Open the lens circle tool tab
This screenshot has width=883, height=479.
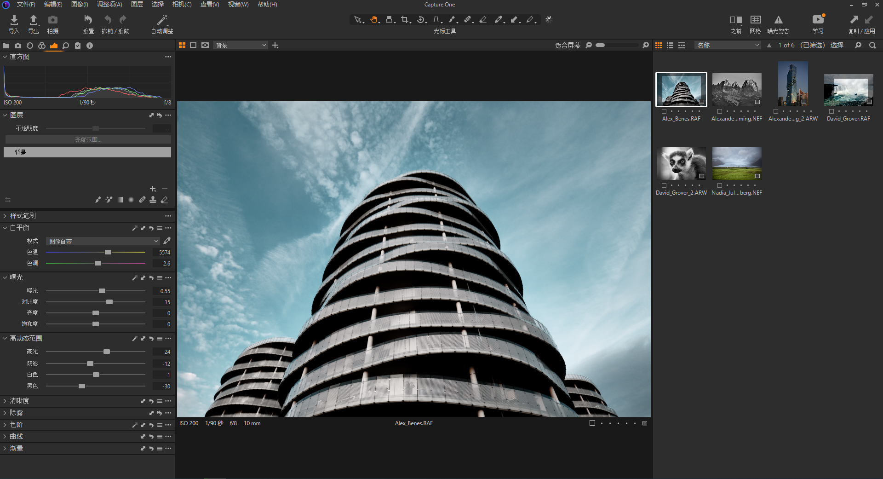pyautogui.click(x=30, y=46)
